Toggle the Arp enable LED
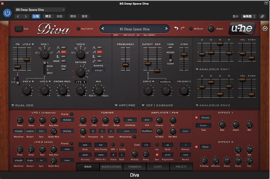The height and width of the screenshot is (179, 270). point(157,144)
